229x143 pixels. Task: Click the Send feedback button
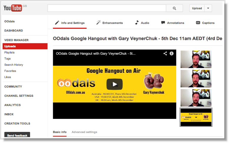(17, 135)
